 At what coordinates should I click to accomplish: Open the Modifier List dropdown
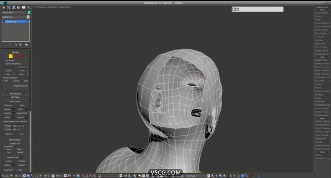pyautogui.click(x=15, y=17)
